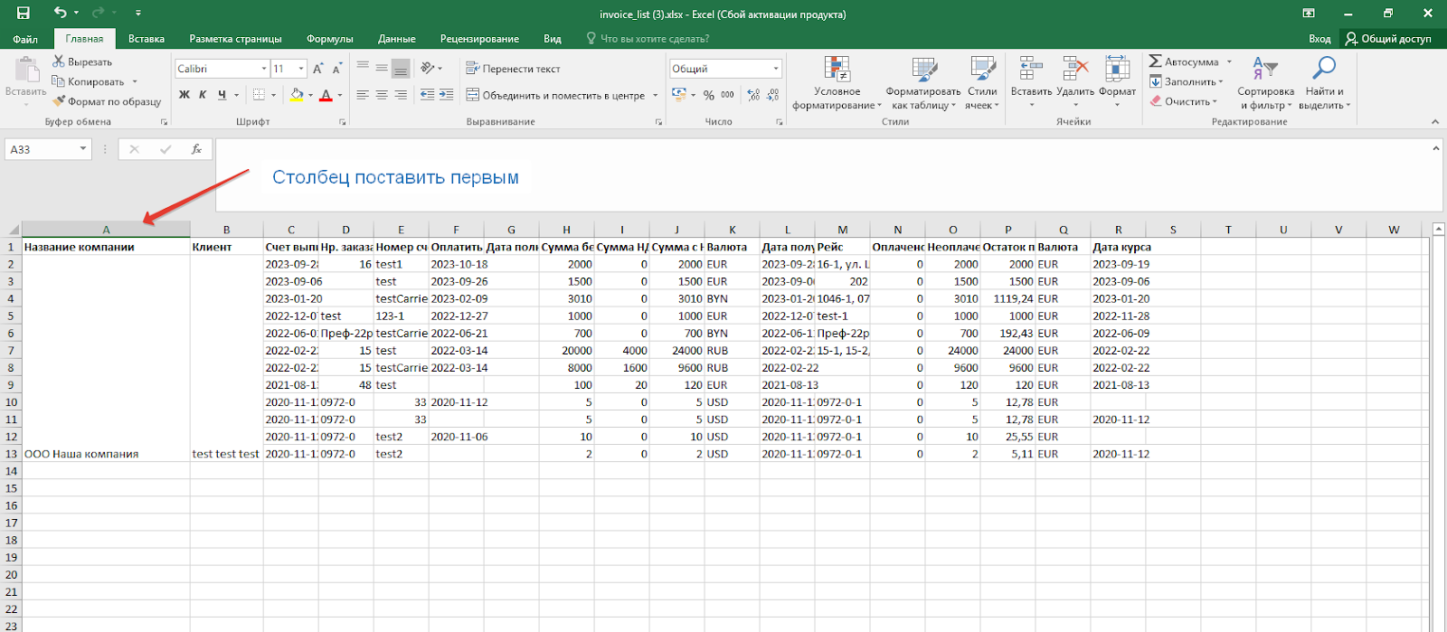Open Name Box dropdown arrow

pyautogui.click(x=83, y=149)
